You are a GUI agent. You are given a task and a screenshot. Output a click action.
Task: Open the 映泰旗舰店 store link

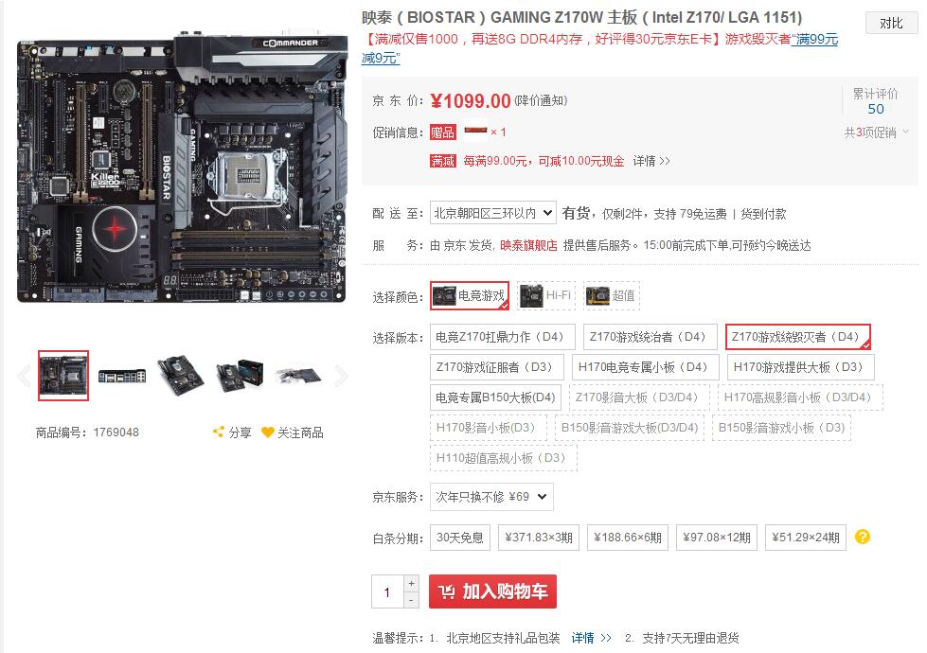coord(528,246)
